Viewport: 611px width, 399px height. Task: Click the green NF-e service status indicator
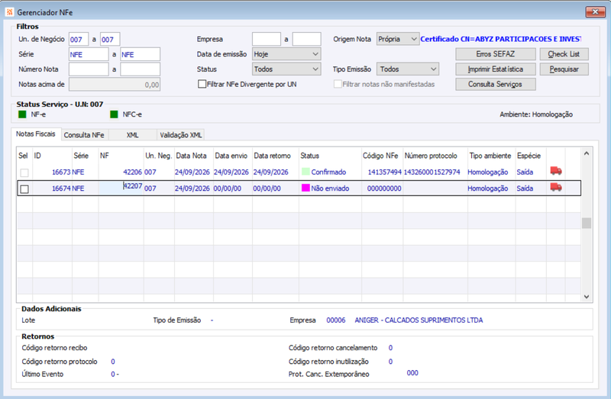pyautogui.click(x=22, y=114)
